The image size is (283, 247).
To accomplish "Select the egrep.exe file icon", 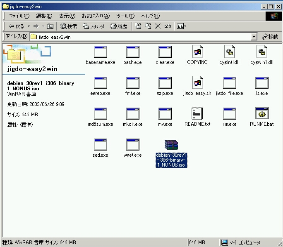I will click(101, 83).
